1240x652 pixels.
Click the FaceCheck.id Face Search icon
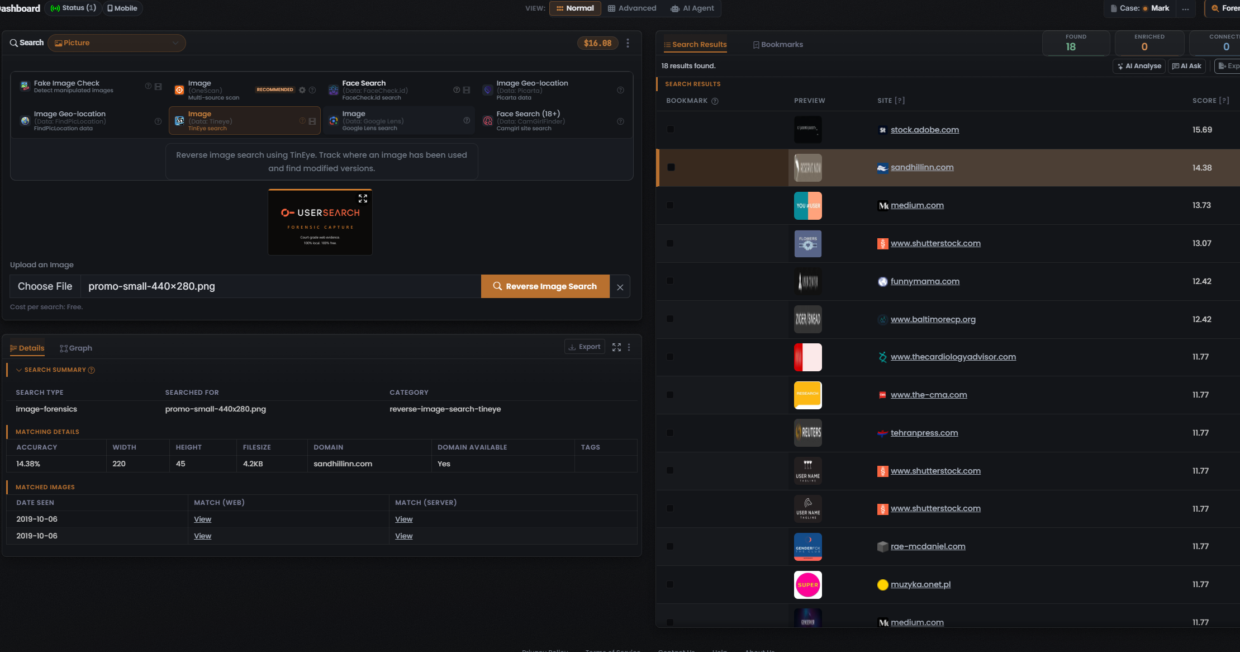(x=334, y=90)
